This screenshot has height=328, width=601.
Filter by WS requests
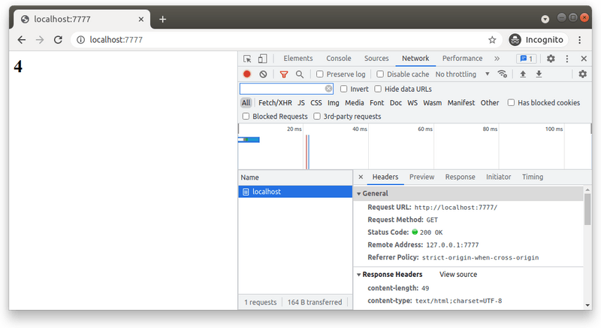(412, 103)
